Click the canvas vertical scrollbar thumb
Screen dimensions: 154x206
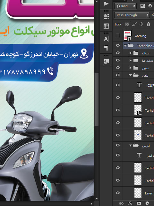pos(97,99)
